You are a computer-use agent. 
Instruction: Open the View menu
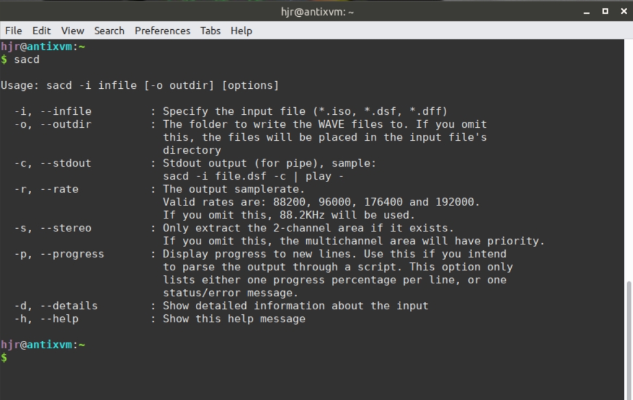[72, 30]
